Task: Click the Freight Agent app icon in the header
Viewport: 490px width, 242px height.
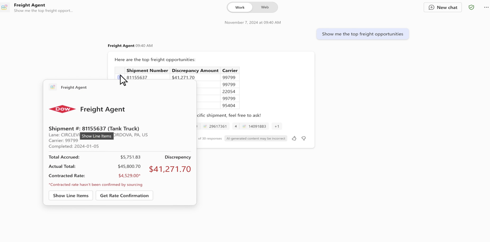Action: pyautogui.click(x=4, y=7)
